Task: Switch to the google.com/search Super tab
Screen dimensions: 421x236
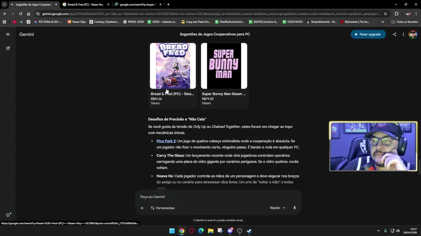Action: 138,5
